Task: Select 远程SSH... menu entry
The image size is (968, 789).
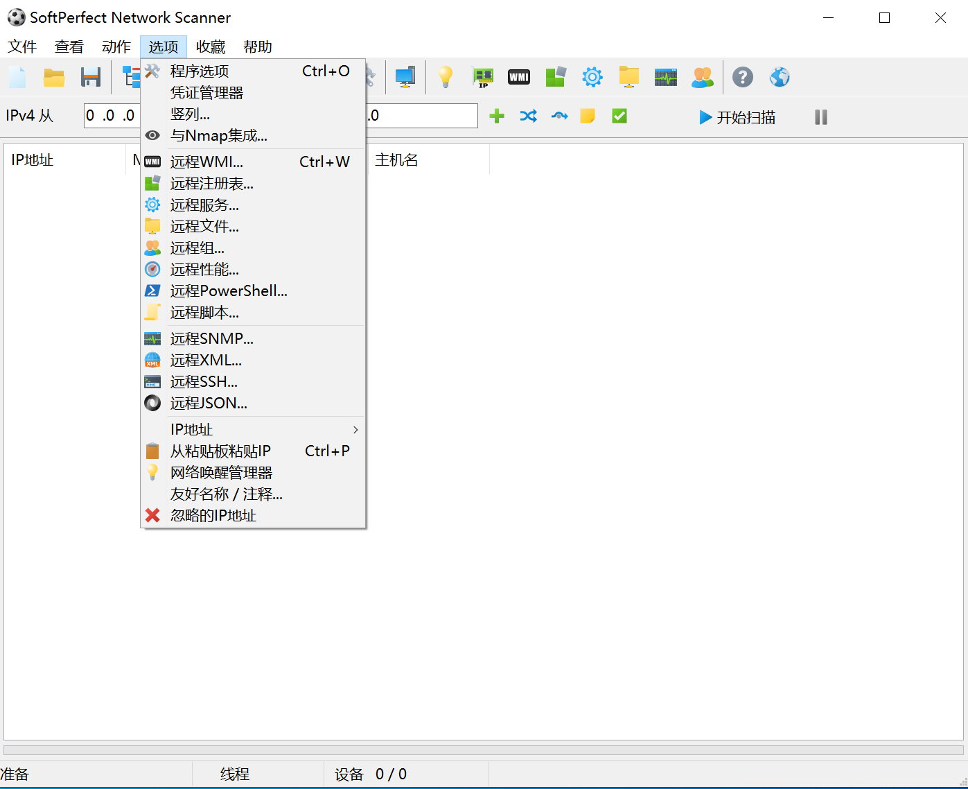Action: click(253, 381)
